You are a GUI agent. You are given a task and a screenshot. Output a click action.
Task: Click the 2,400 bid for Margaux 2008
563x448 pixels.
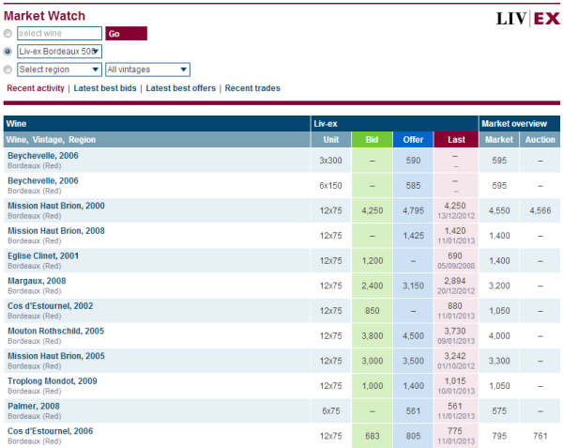click(373, 286)
